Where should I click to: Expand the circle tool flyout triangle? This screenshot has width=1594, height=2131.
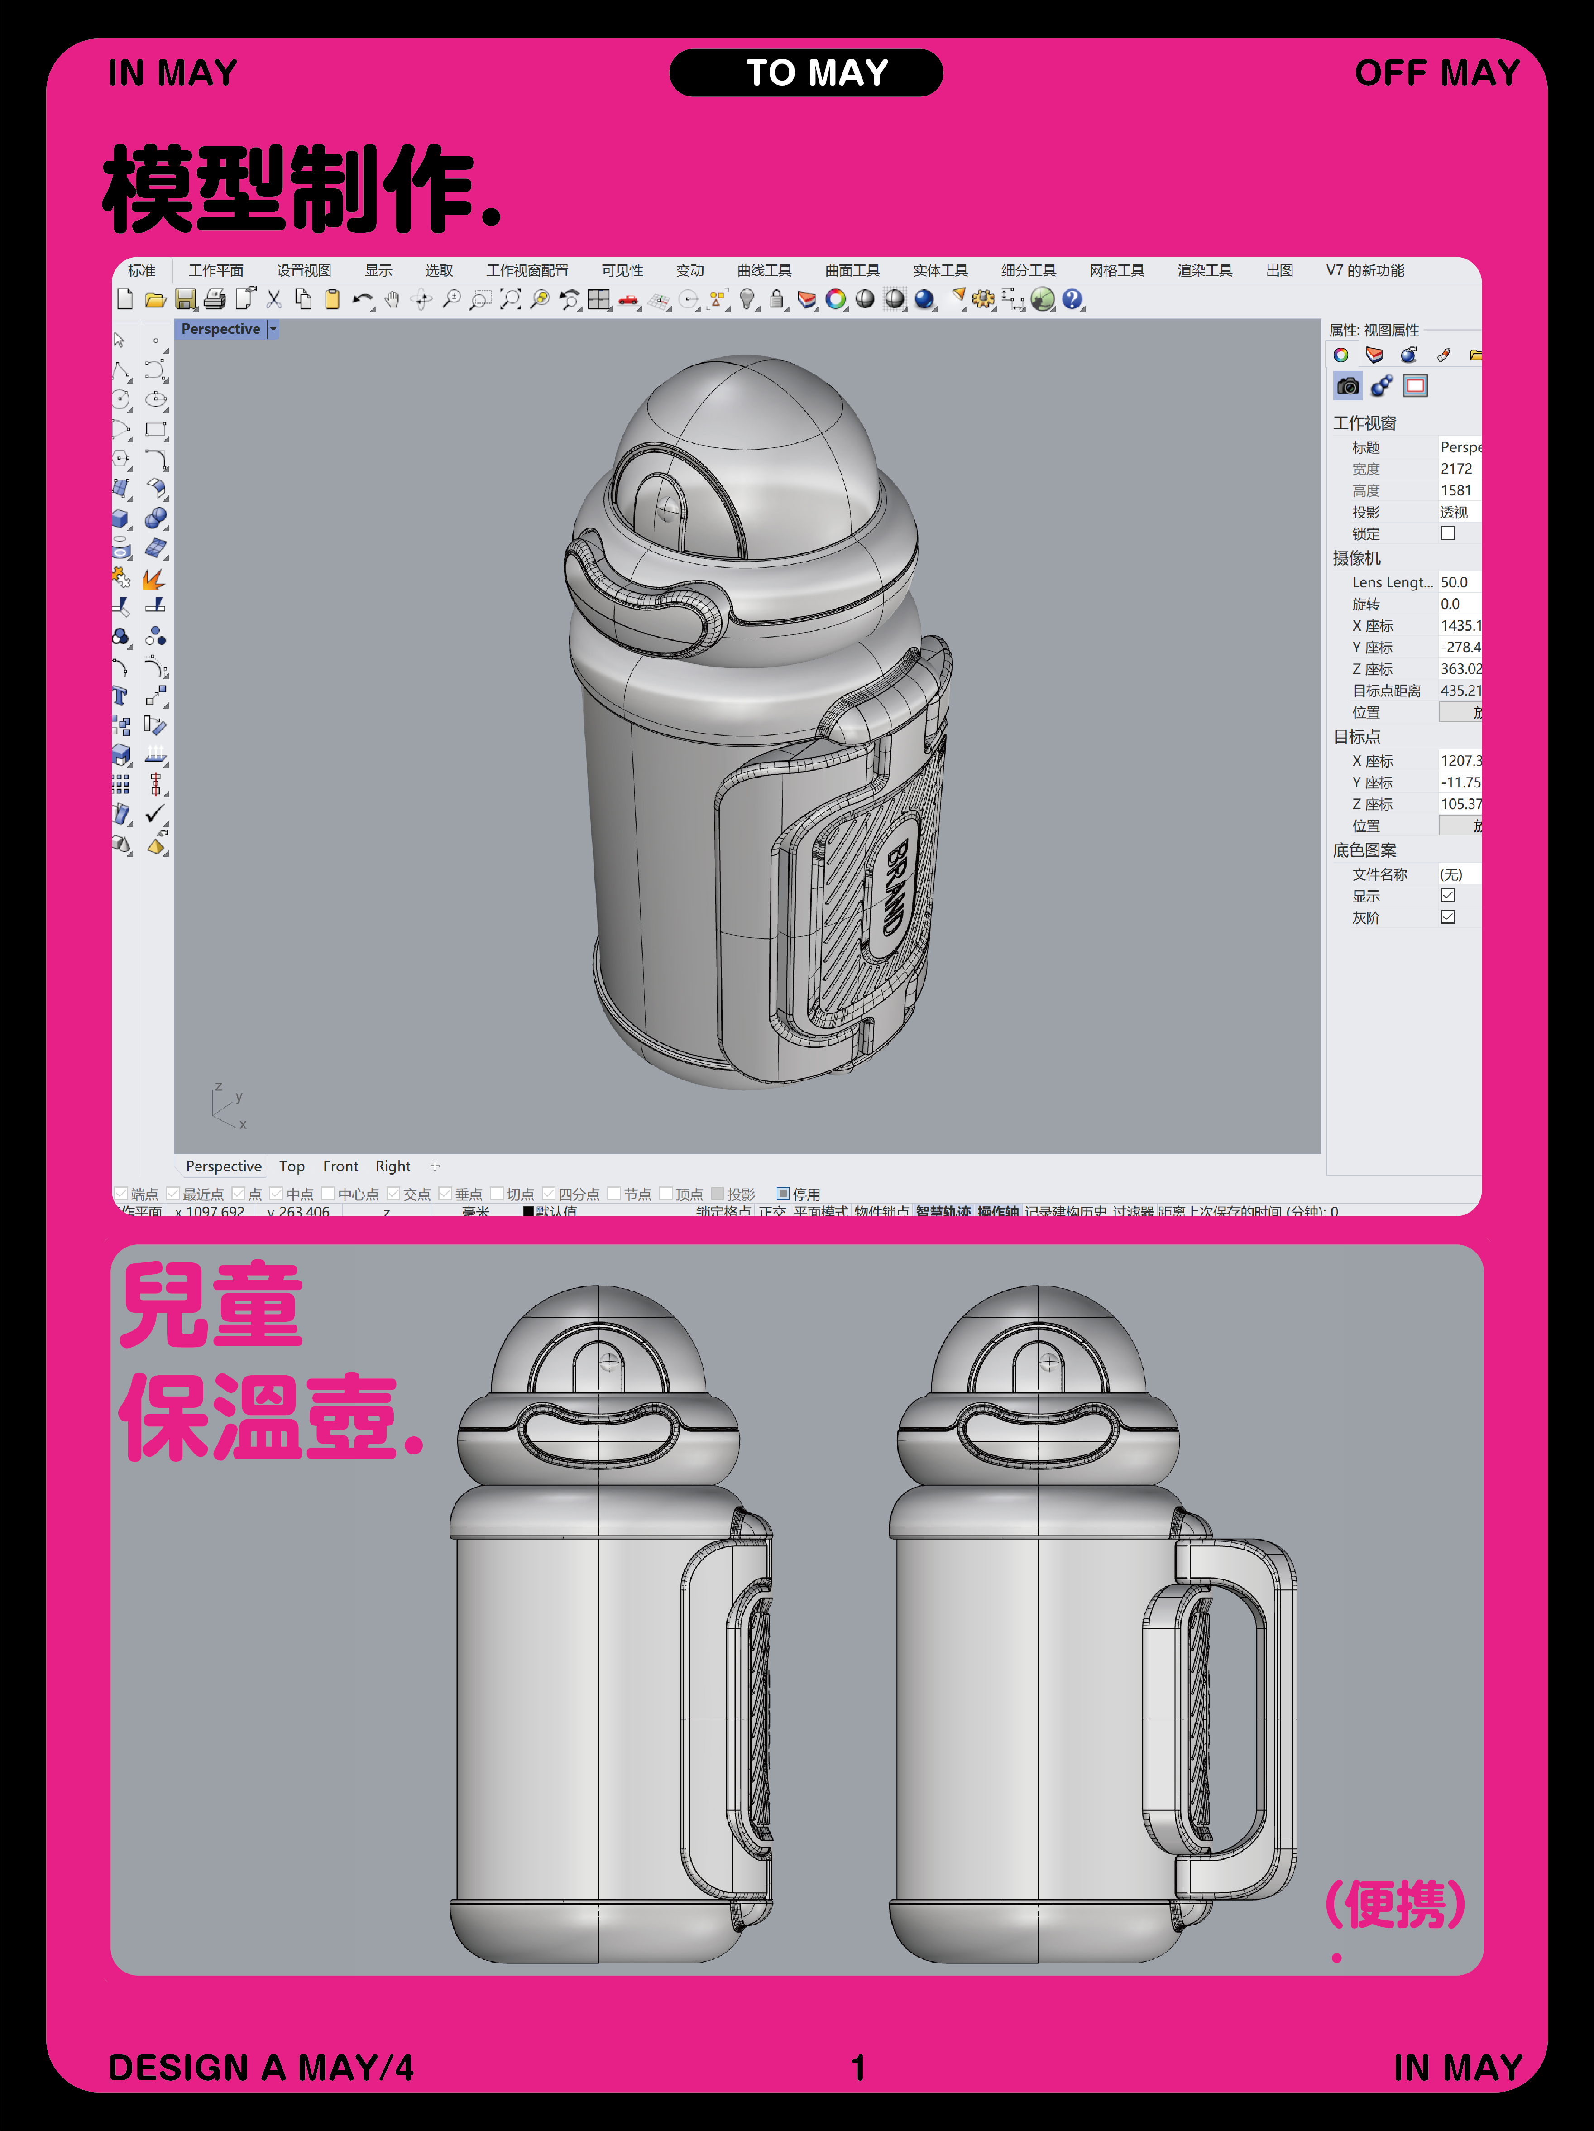(x=130, y=410)
